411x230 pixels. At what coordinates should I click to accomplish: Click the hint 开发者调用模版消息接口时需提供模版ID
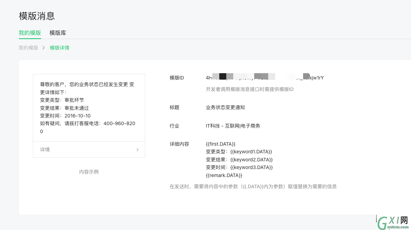click(250, 90)
